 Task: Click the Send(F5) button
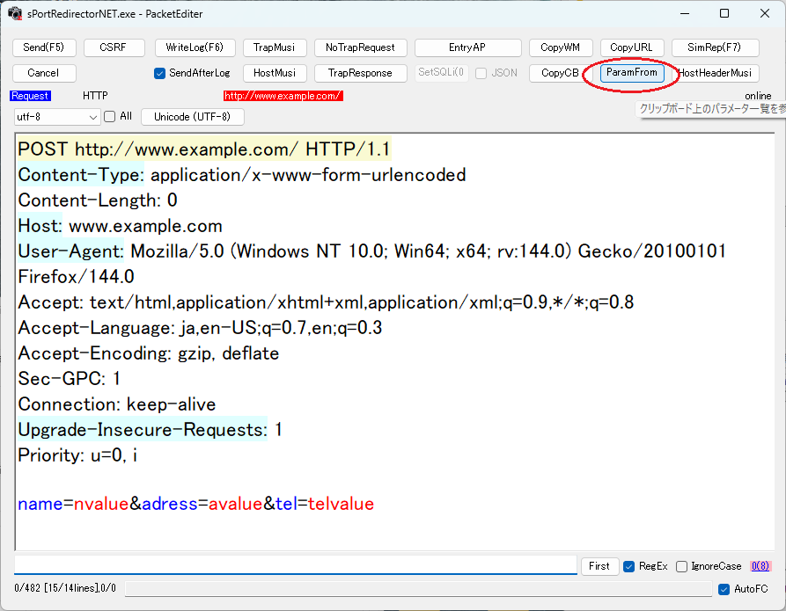click(x=44, y=47)
